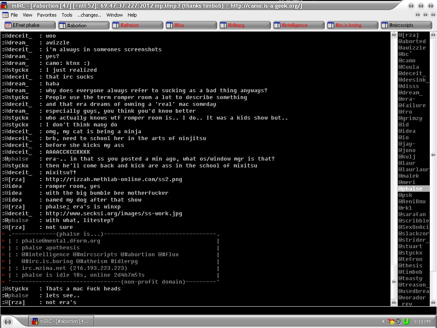Image resolution: width=437 pixels, height=328 pixels.
Task: Click the MDI window icon beside File menu
Action: pos(5,15)
